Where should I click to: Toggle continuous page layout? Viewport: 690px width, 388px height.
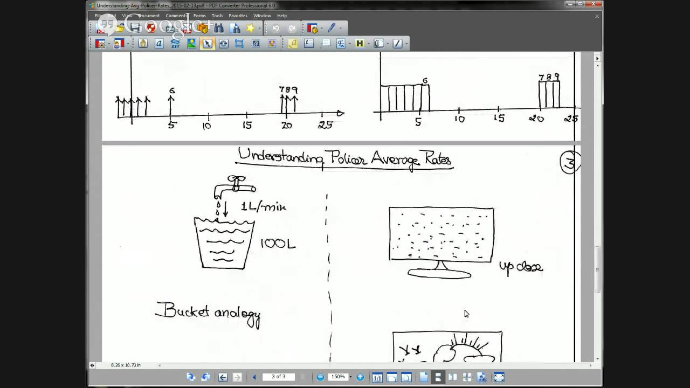pos(438,377)
